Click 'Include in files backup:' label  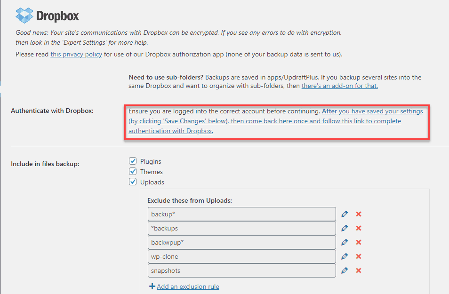coord(45,164)
